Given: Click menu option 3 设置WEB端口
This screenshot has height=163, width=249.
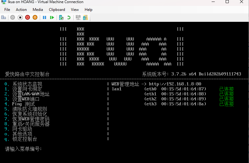Looking at the screenshot, I should click(x=22, y=99).
